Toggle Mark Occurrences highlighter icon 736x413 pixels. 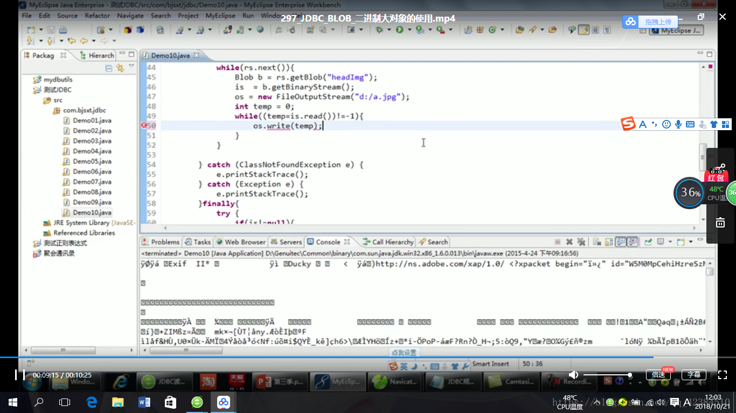(584, 30)
